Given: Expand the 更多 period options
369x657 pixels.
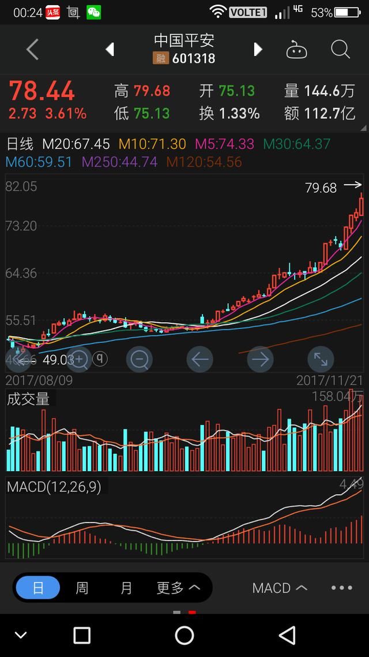Looking at the screenshot, I should pos(178,588).
